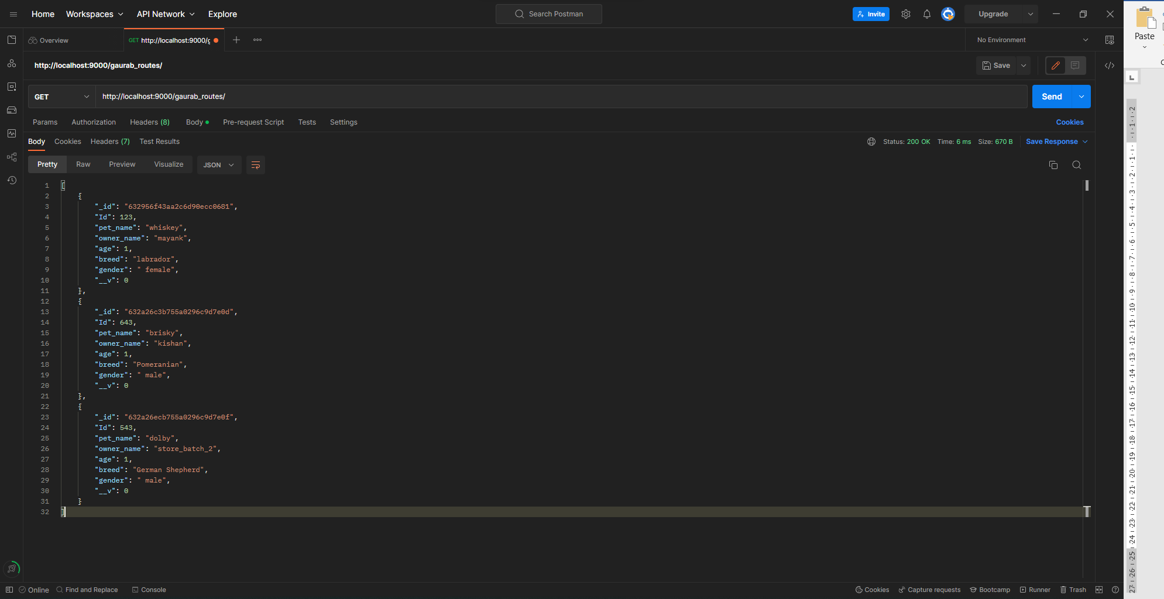Select the Flows icon in the sidebar
Screen dimensions: 1164x599
[12, 157]
